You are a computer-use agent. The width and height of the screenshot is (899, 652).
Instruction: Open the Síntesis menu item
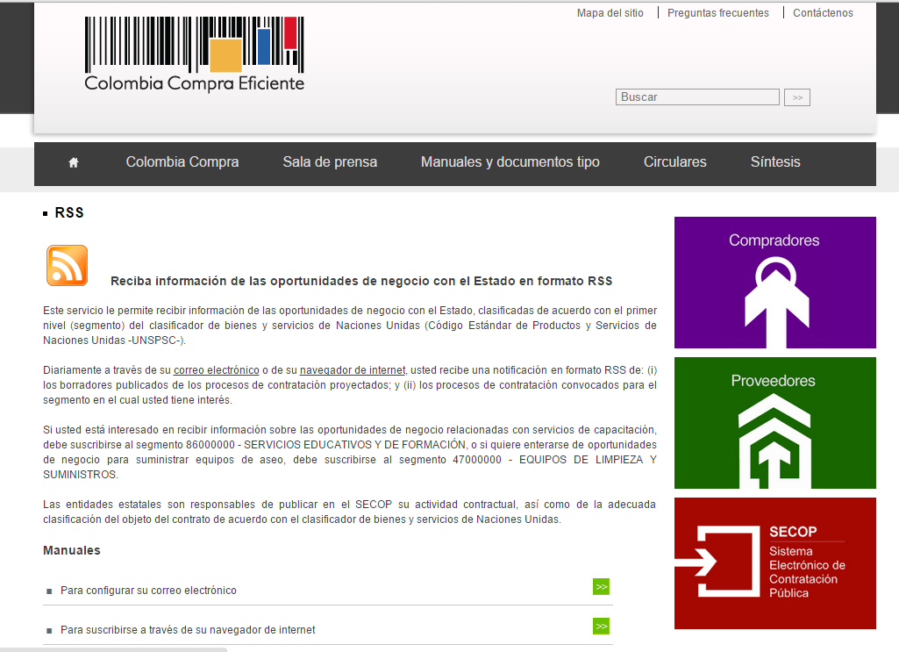tap(775, 162)
